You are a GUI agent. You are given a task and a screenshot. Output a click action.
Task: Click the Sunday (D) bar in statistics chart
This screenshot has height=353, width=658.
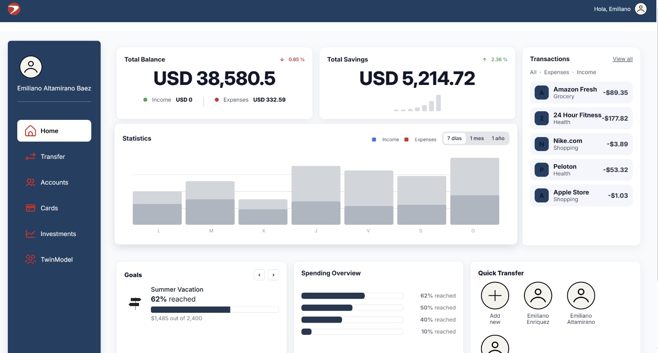coord(475,191)
